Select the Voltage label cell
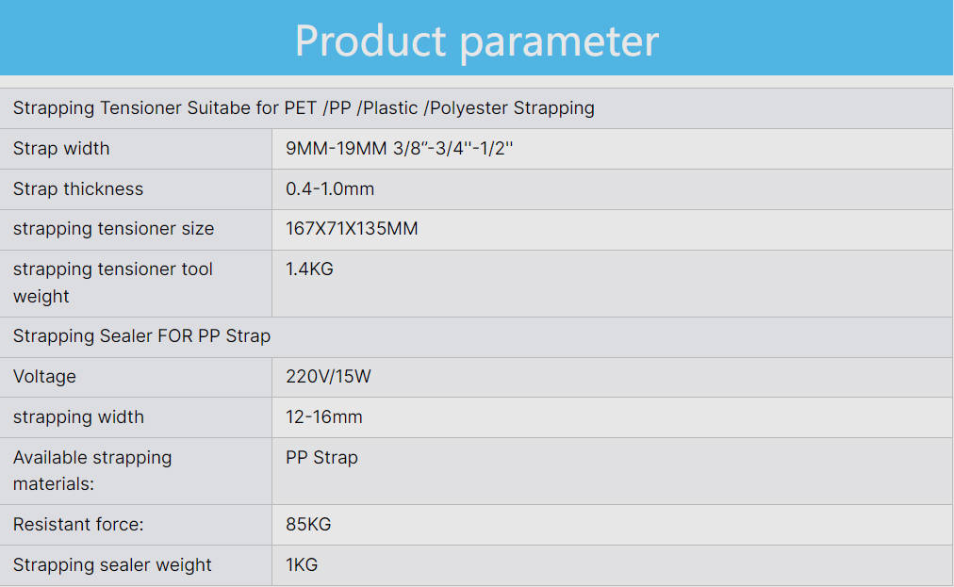 tap(44, 377)
